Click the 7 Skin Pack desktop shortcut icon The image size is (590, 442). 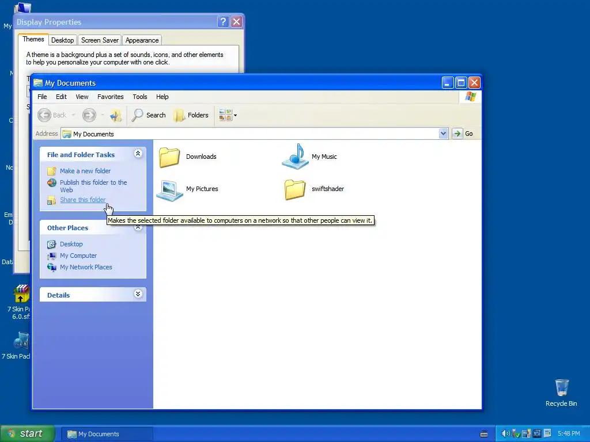click(21, 341)
